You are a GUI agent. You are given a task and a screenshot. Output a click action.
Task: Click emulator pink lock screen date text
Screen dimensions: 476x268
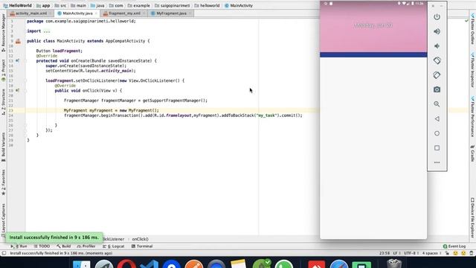pos(373,25)
